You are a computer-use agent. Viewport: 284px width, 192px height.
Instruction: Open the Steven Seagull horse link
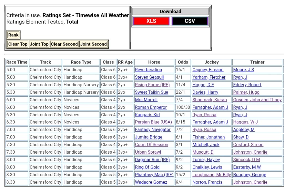[149, 77]
